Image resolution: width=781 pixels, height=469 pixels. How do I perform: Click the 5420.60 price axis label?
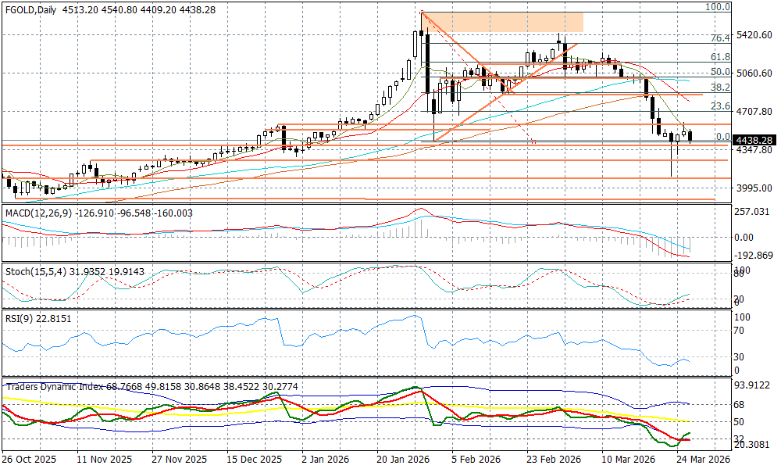pyautogui.click(x=754, y=35)
